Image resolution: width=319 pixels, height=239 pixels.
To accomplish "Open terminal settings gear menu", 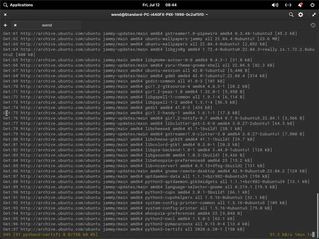I will (x=301, y=15).
